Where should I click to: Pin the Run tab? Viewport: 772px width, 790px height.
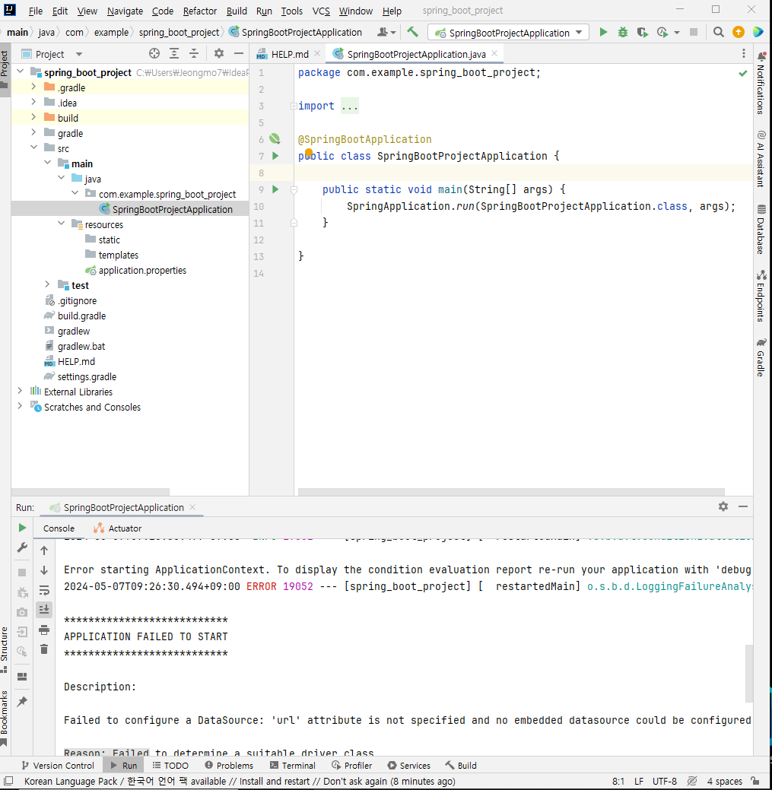point(22,701)
